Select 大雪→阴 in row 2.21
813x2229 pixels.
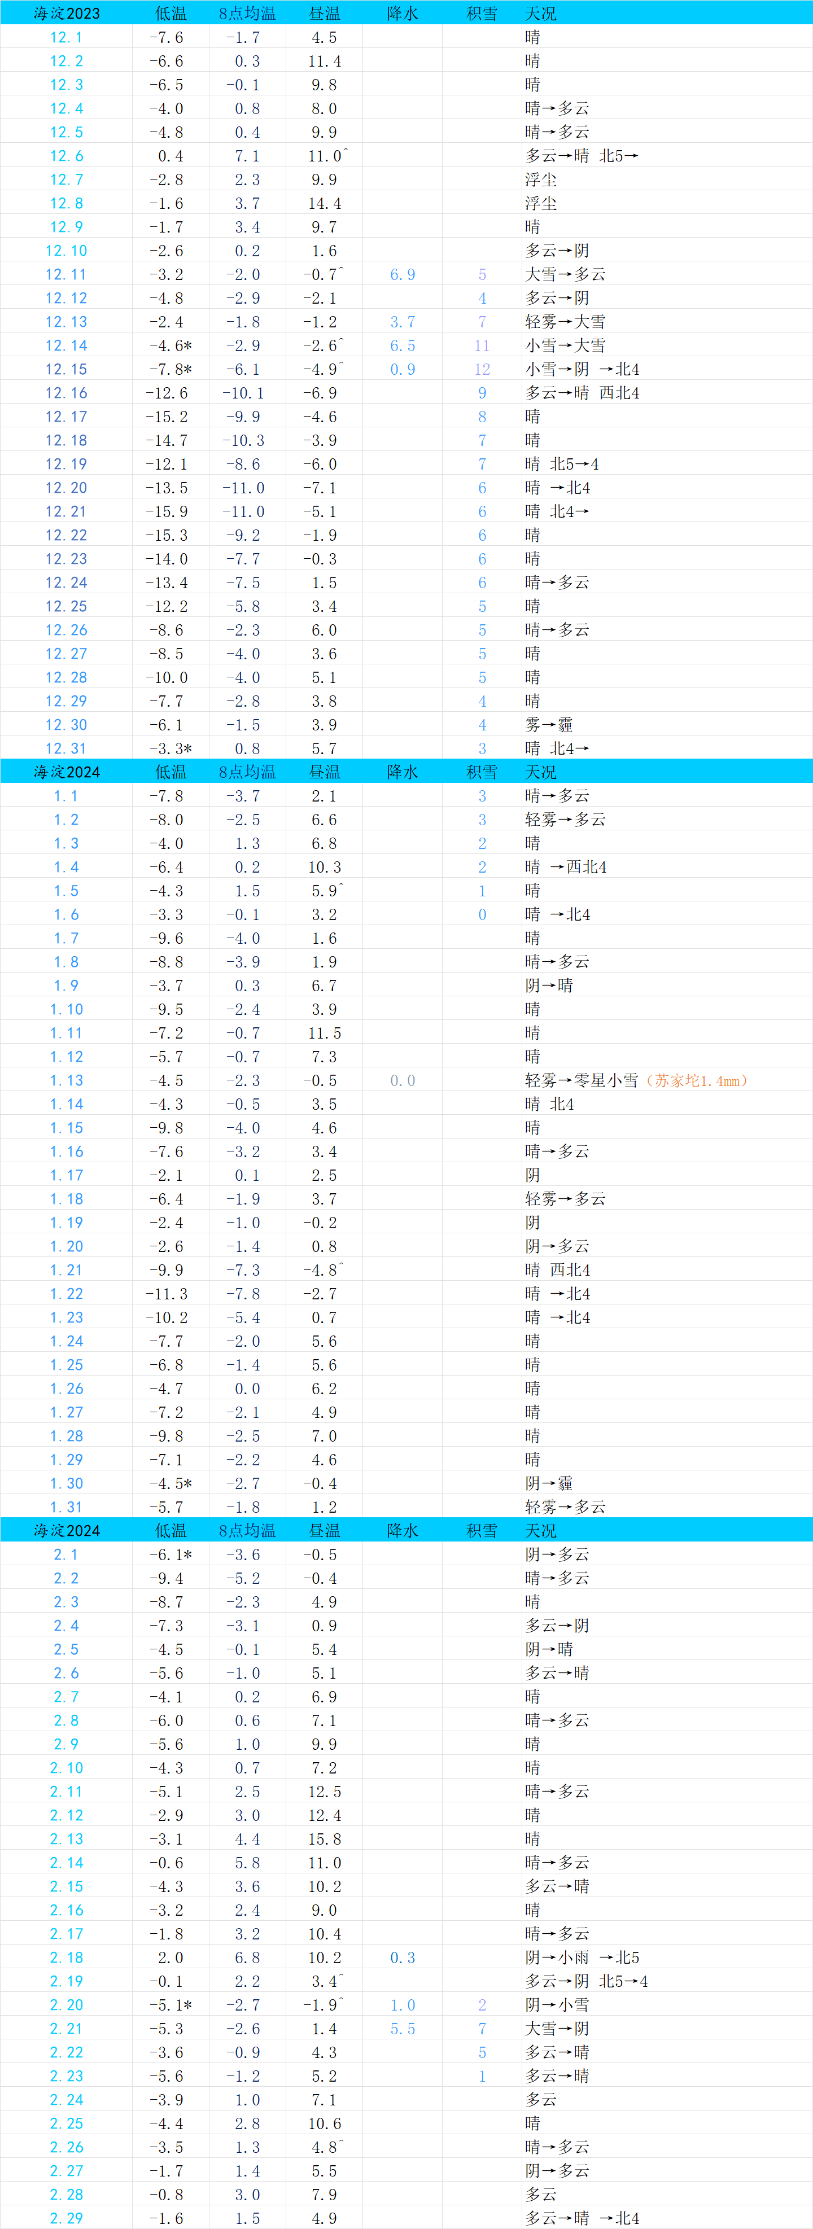[x=558, y=2028]
